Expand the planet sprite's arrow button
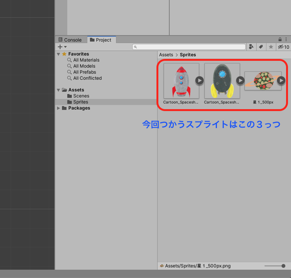291x278 pixels. (281, 80)
